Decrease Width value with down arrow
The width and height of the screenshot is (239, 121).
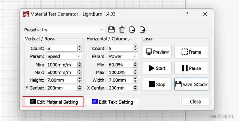pos(135,82)
